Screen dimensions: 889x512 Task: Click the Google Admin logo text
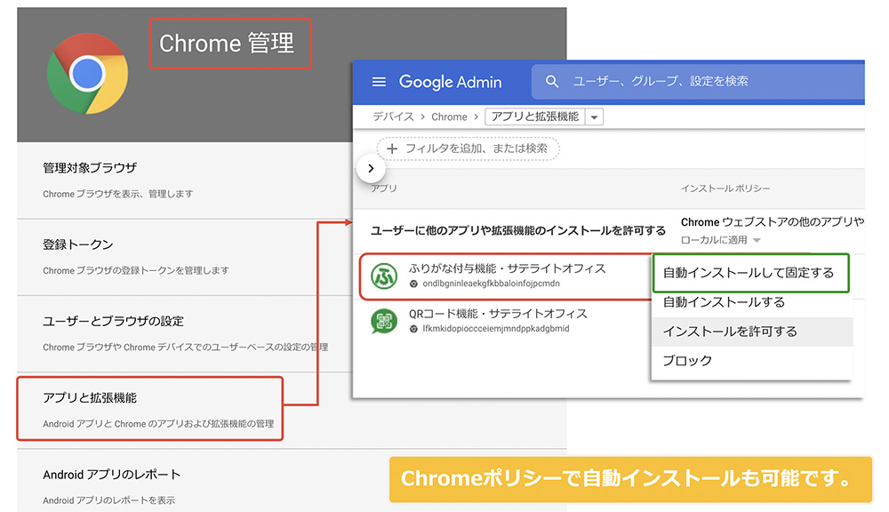(450, 82)
